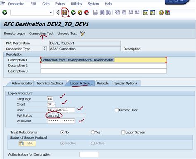The image size is (196, 159).
Task: Click the Create New Session icon
Action: coord(146,12)
